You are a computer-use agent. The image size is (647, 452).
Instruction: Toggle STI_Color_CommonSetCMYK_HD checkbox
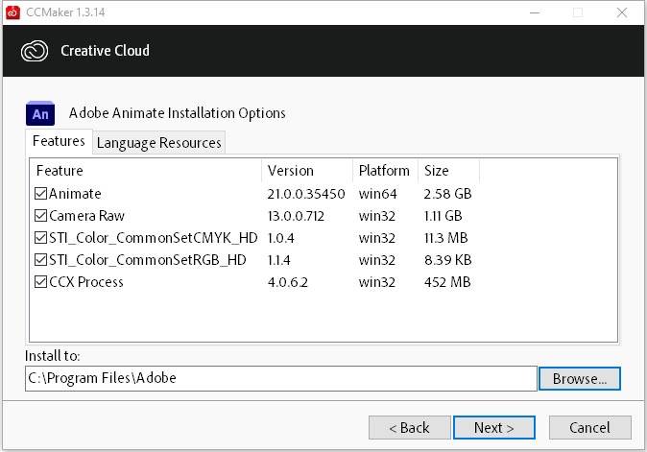pyautogui.click(x=40, y=238)
